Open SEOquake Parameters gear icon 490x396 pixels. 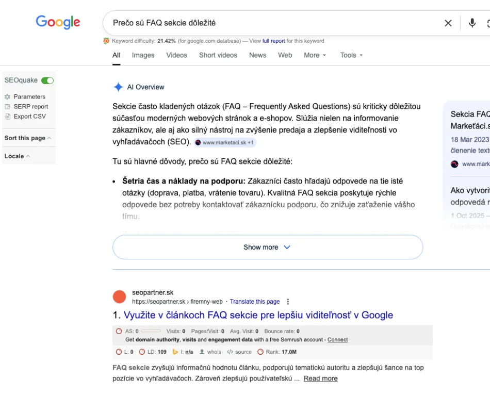coord(7,97)
